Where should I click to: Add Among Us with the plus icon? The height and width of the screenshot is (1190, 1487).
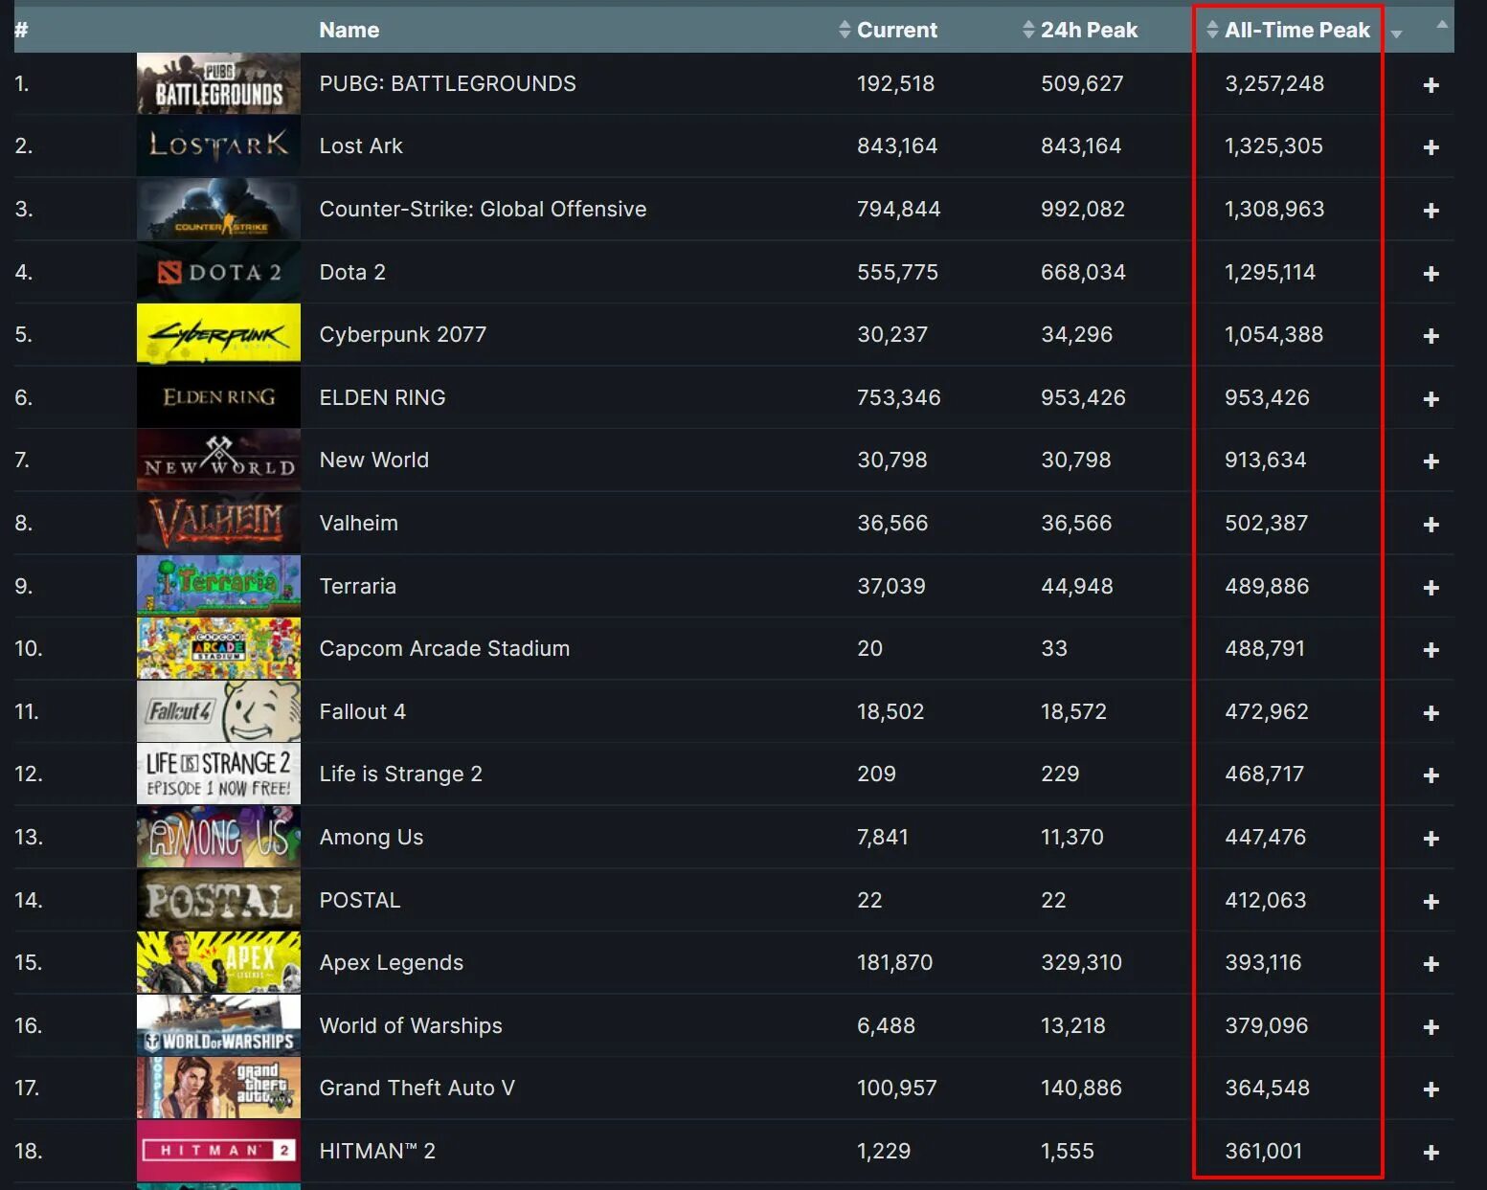pyautogui.click(x=1431, y=839)
